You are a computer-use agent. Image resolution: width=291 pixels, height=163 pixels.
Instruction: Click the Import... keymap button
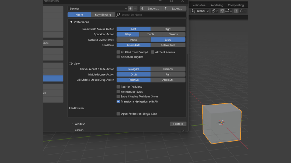pyautogui.click(x=150, y=8)
